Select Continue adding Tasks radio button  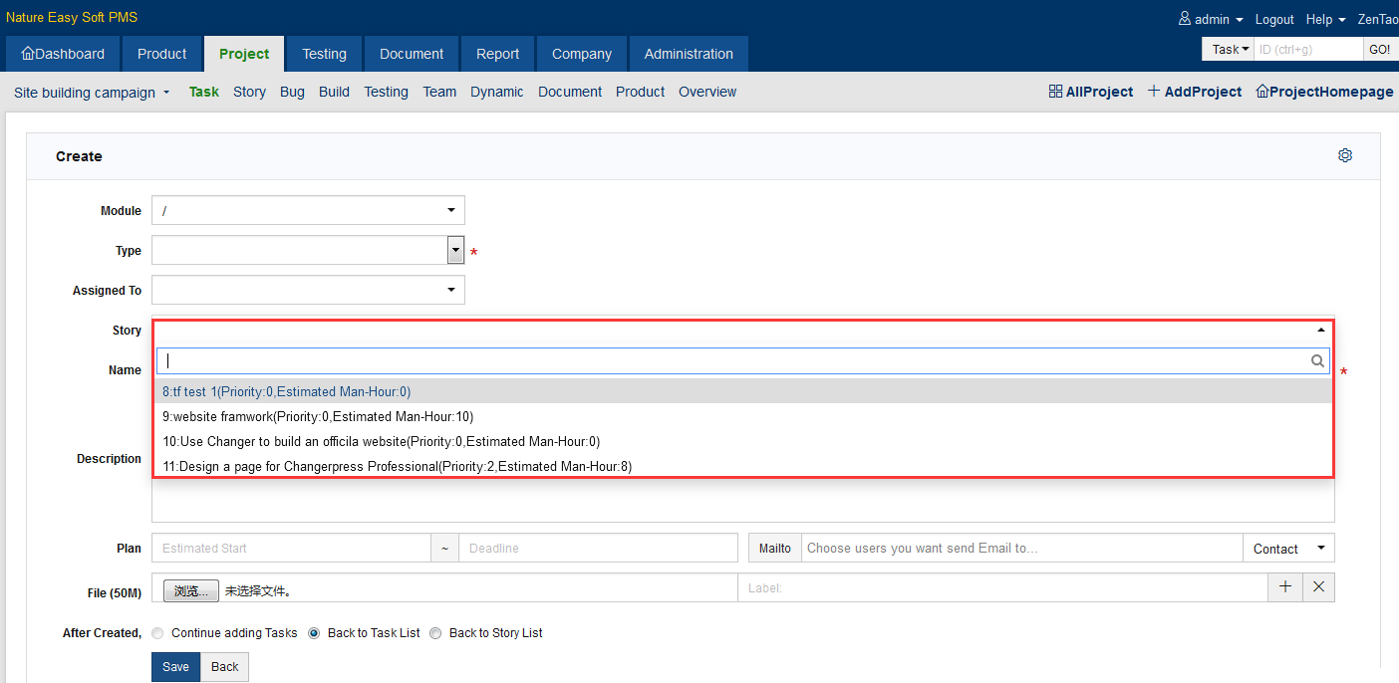[x=157, y=633]
